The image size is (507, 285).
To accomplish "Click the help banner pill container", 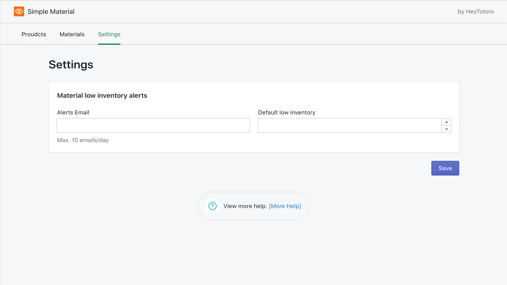I will tap(254, 206).
